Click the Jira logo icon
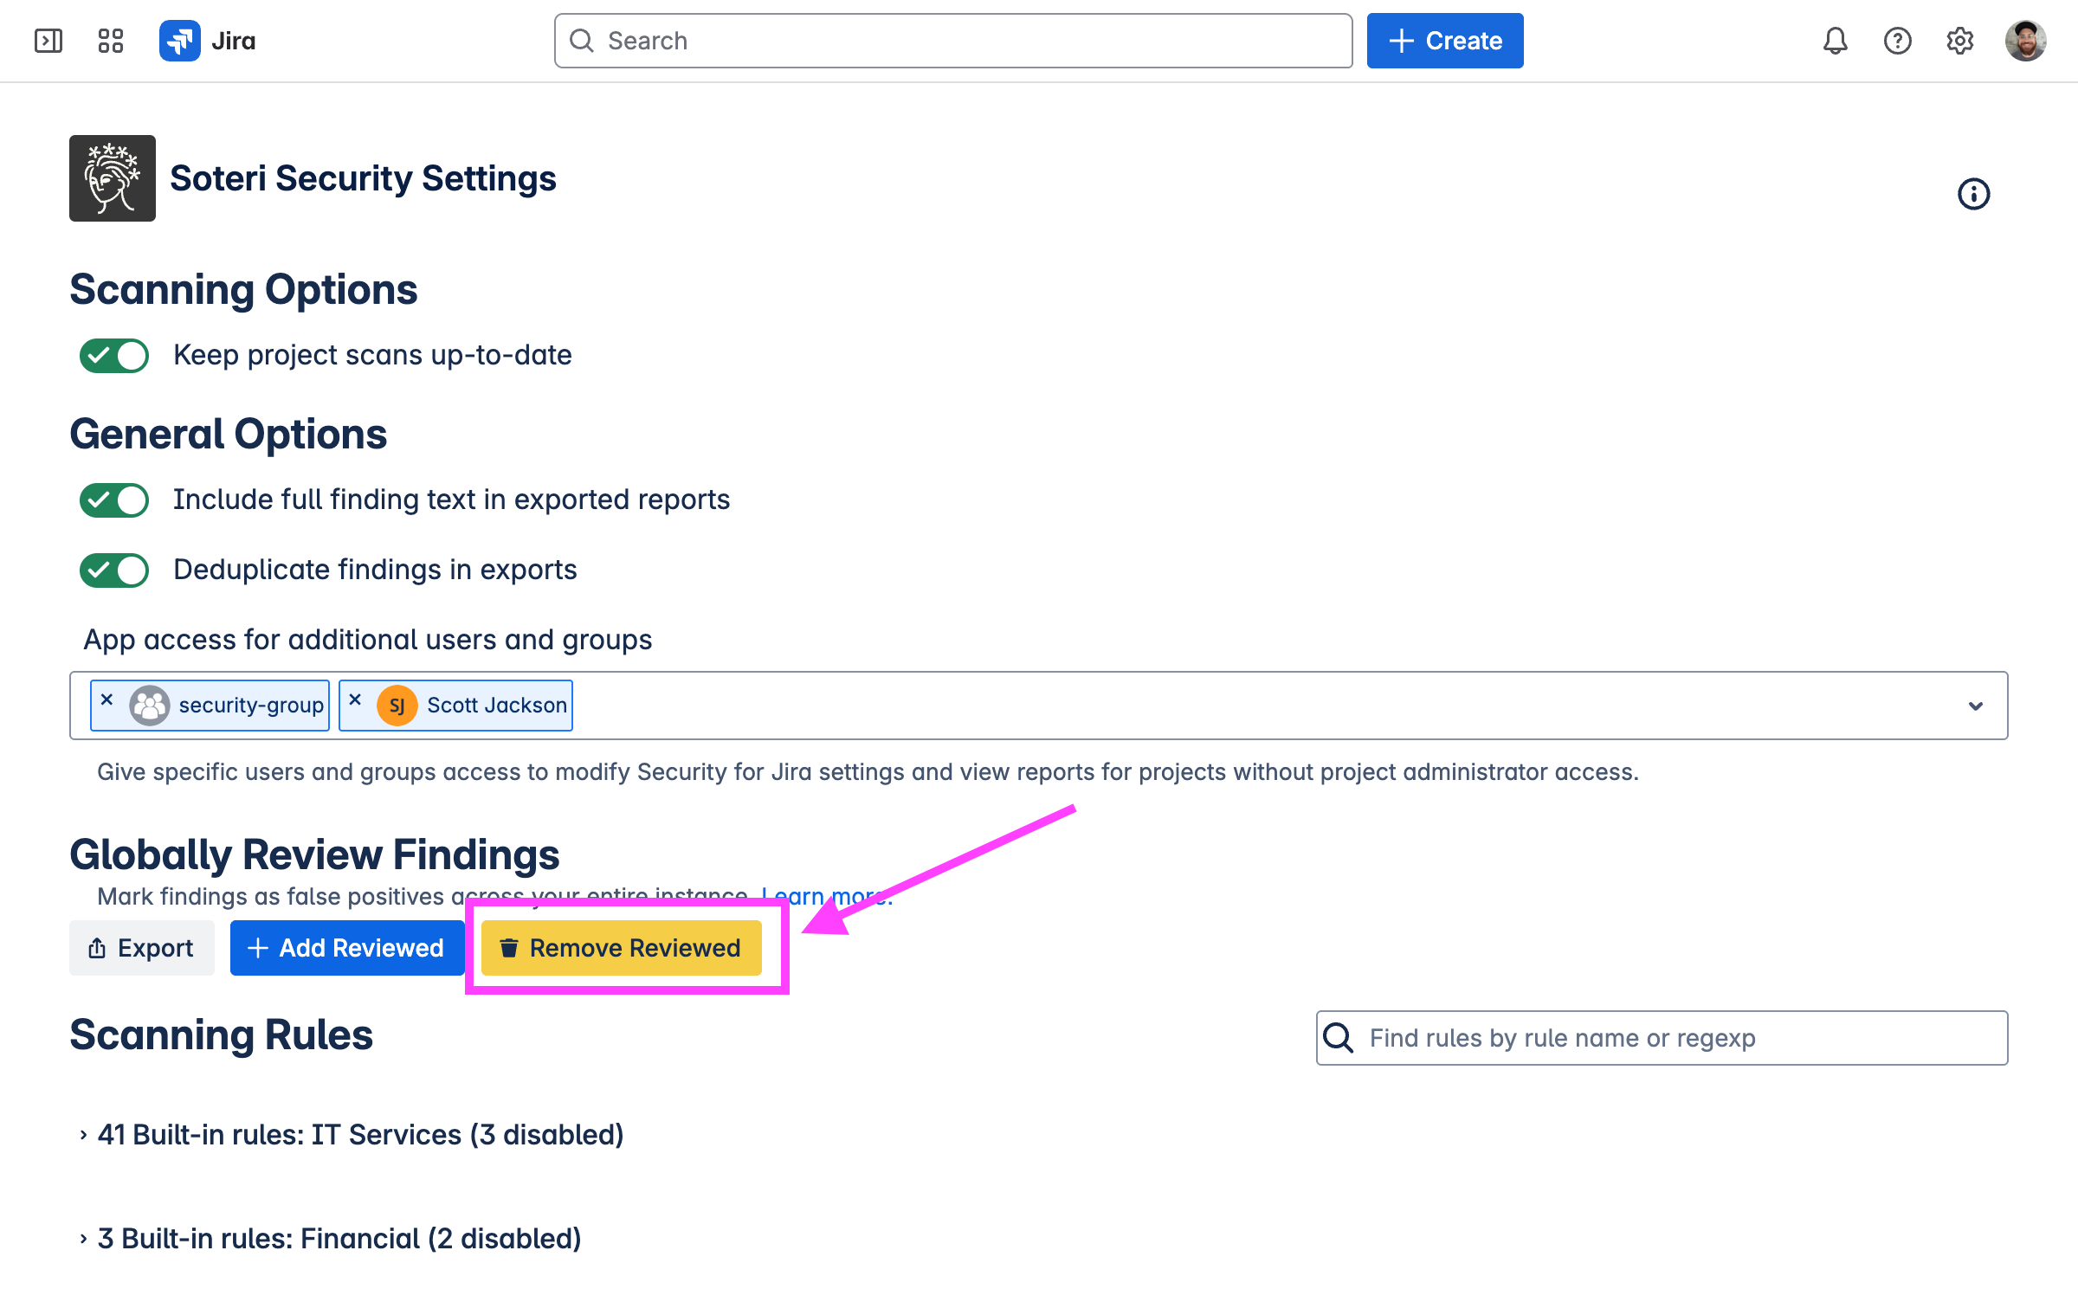 [180, 41]
